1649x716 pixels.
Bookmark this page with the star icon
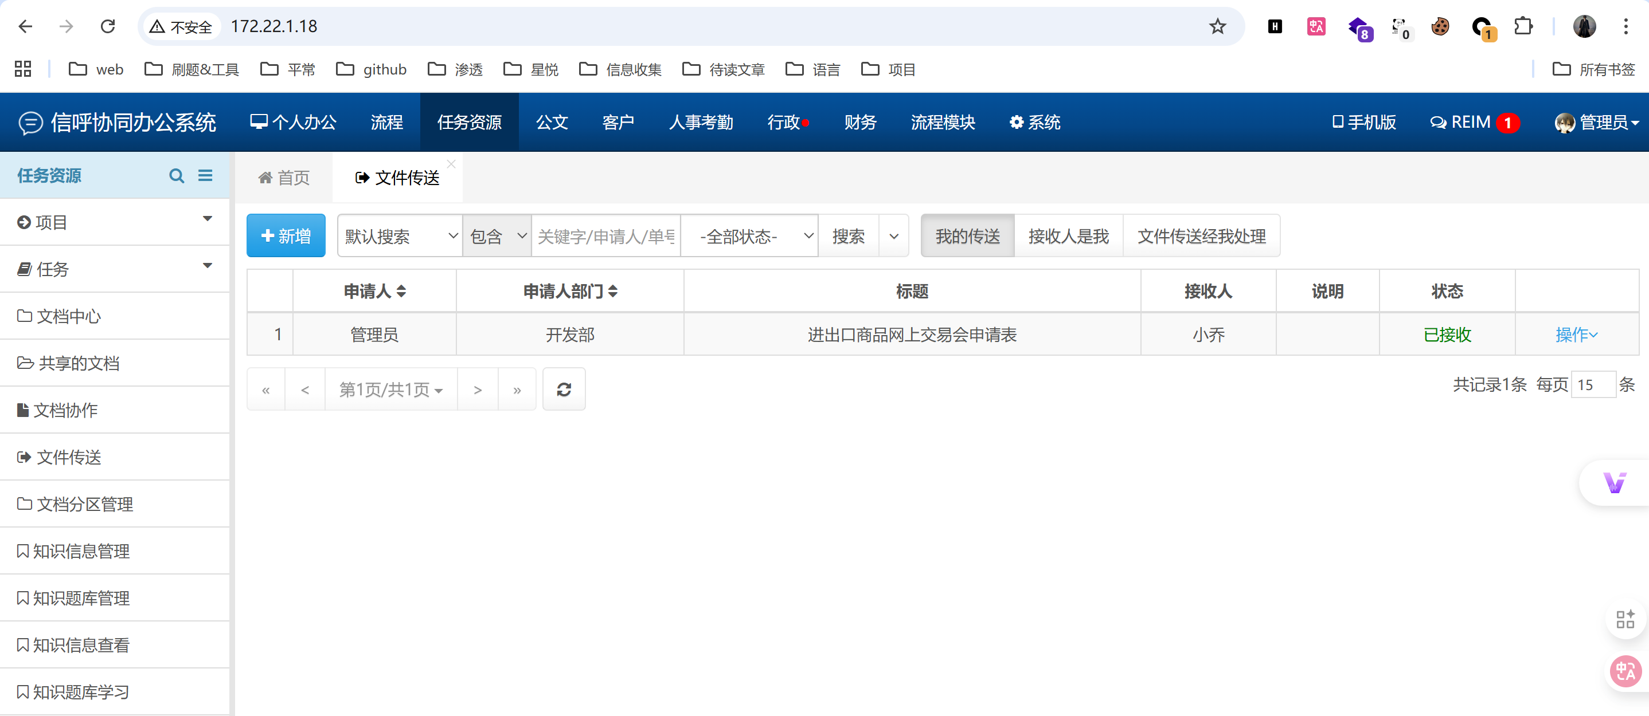pos(1217,26)
